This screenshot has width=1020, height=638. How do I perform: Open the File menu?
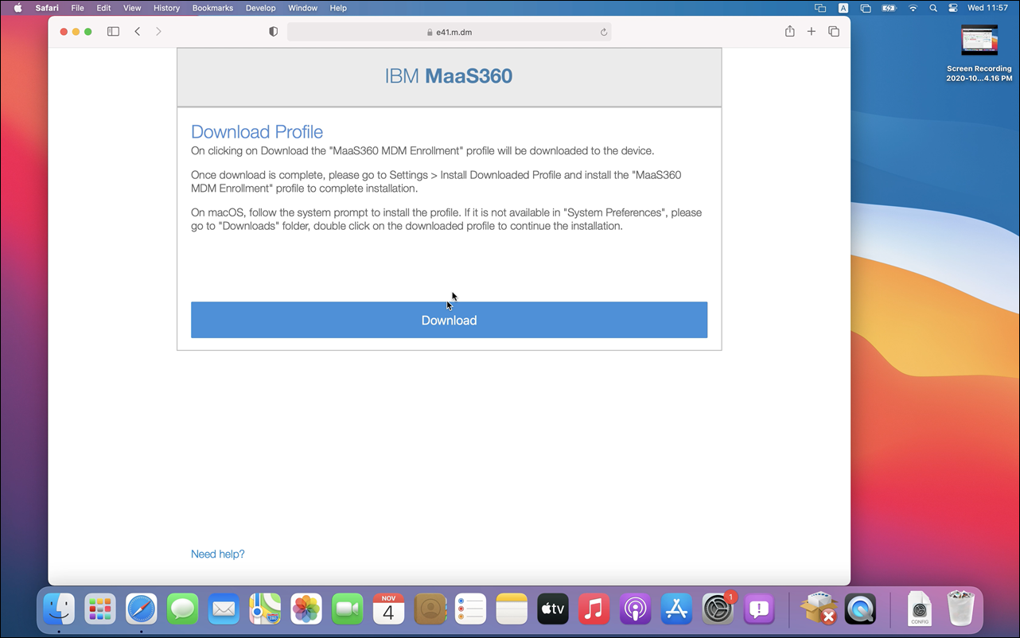(77, 8)
